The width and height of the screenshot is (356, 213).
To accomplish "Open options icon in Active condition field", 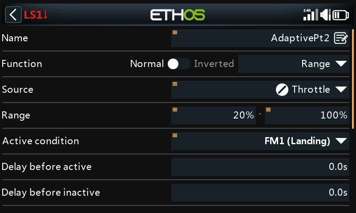I will [175, 135].
